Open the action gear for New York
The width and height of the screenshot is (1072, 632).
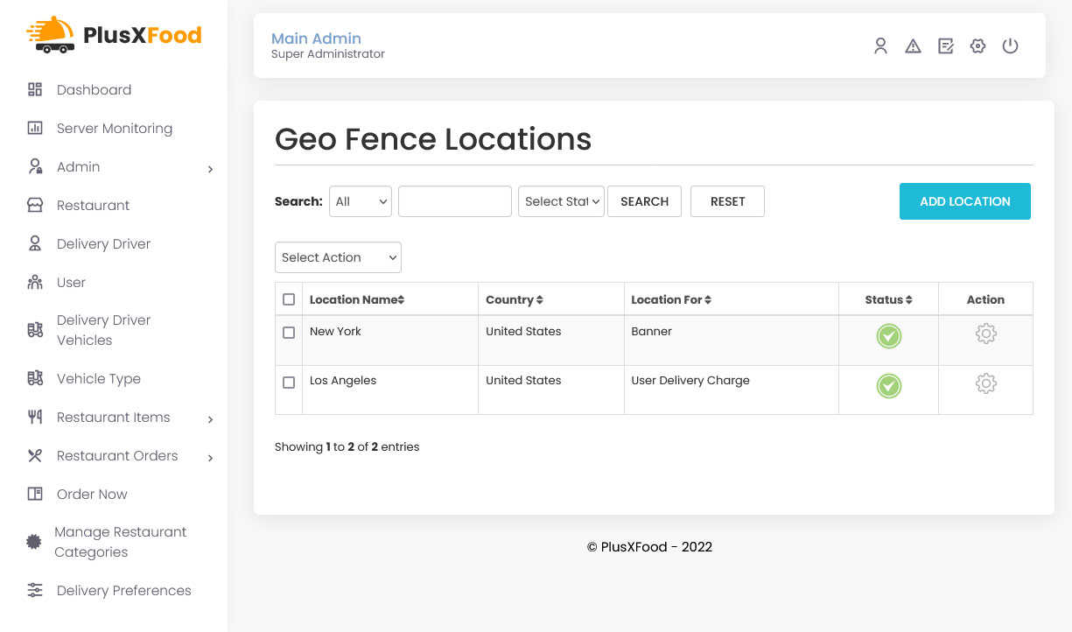(986, 334)
